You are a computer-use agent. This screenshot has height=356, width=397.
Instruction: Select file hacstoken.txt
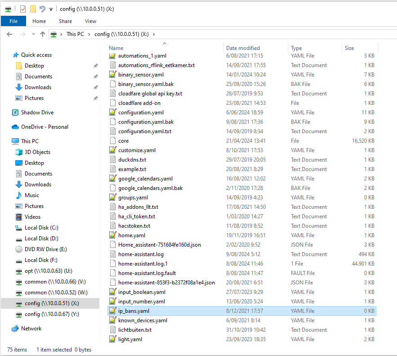pyautogui.click(x=134, y=226)
